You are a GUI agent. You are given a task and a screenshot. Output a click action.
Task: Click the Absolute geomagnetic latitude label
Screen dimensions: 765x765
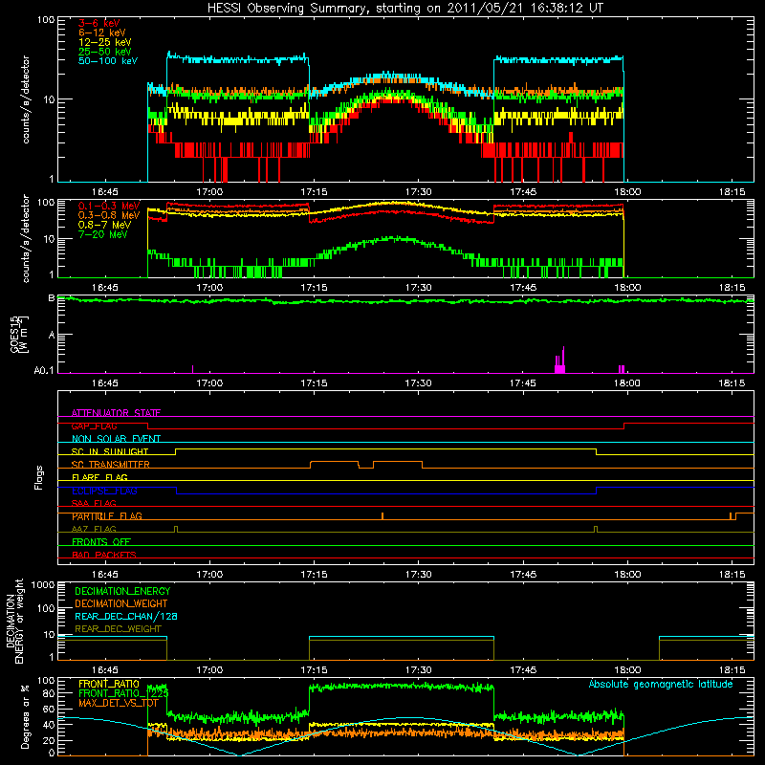(661, 684)
